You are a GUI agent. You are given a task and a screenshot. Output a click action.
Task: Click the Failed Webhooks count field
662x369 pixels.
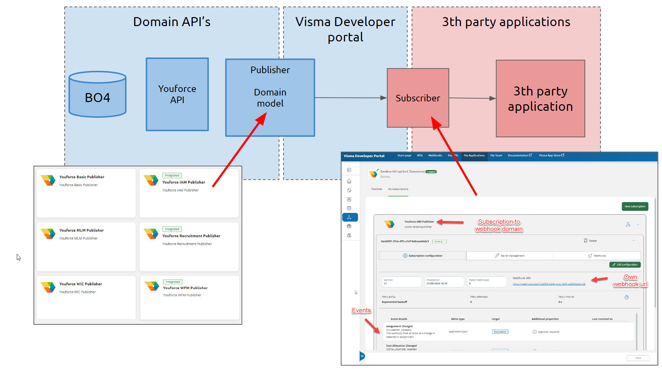pos(487,282)
